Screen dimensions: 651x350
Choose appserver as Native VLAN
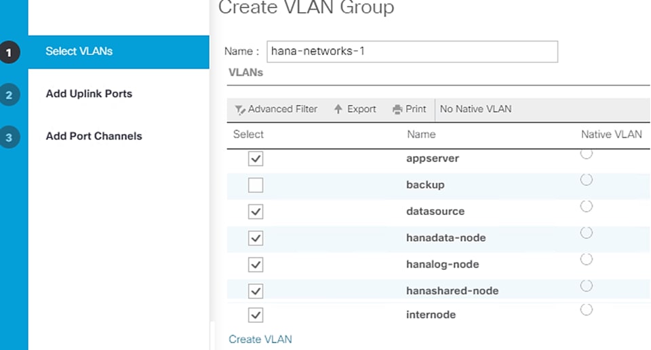pos(587,154)
